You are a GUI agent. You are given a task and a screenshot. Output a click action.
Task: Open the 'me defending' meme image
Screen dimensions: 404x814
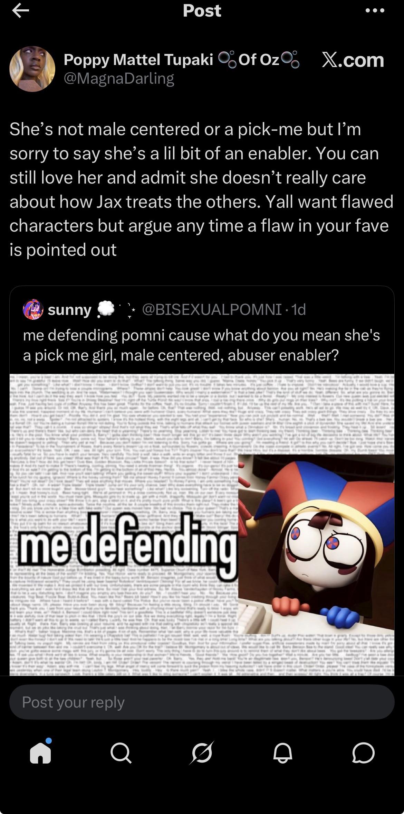(x=202, y=524)
